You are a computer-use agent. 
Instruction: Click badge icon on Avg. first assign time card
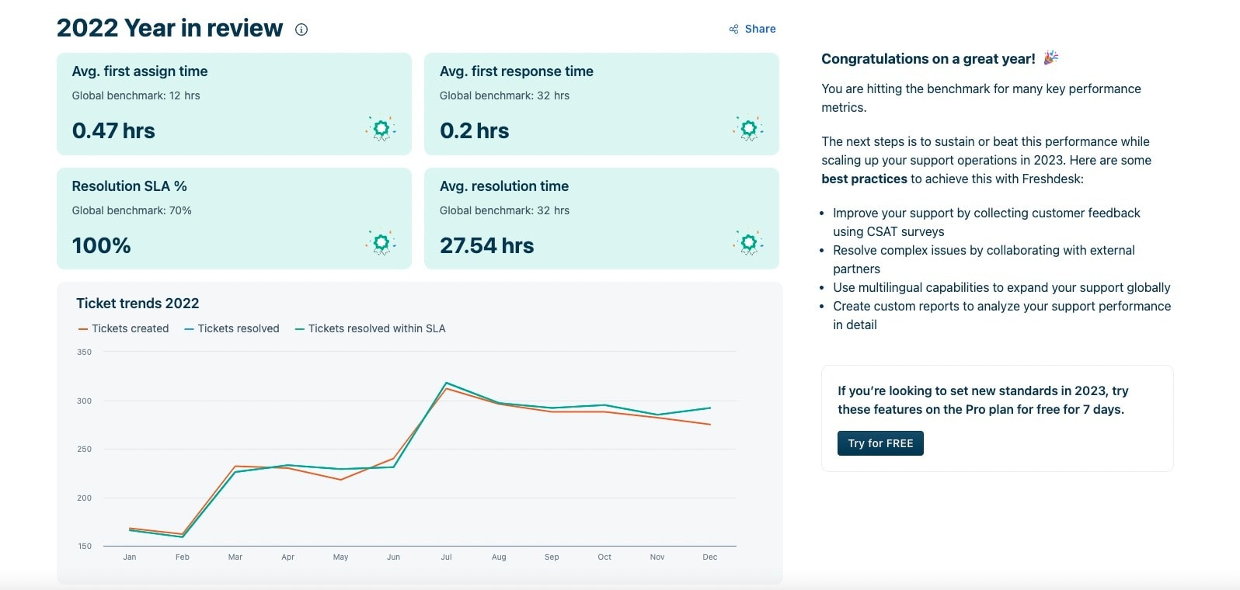click(381, 129)
